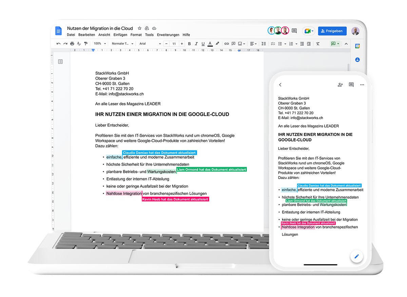Click the second collaborator avatar
The height and width of the screenshot is (297, 407).
[278, 31]
